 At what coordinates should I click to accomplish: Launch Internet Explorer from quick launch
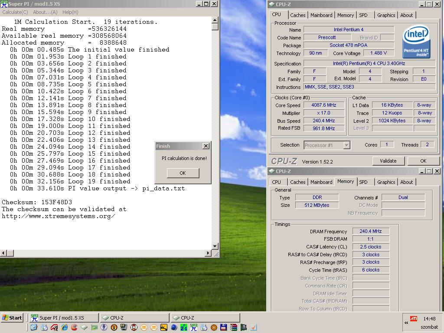tap(65, 328)
